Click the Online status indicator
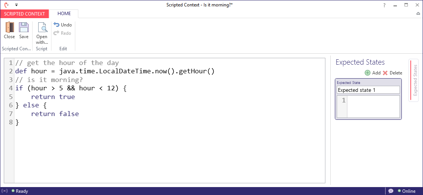 [406, 191]
